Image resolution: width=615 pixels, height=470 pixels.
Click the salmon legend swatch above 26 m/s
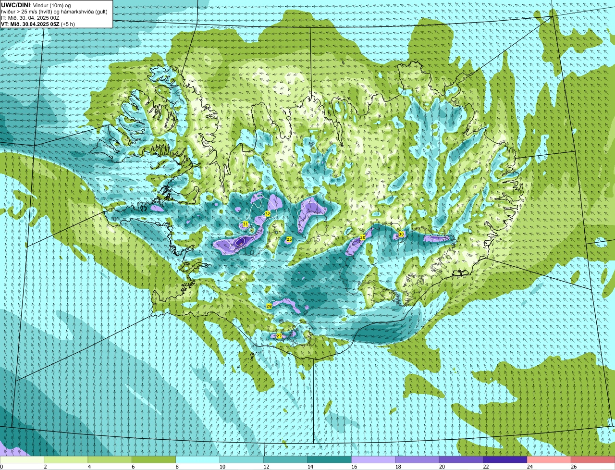click(x=593, y=459)
